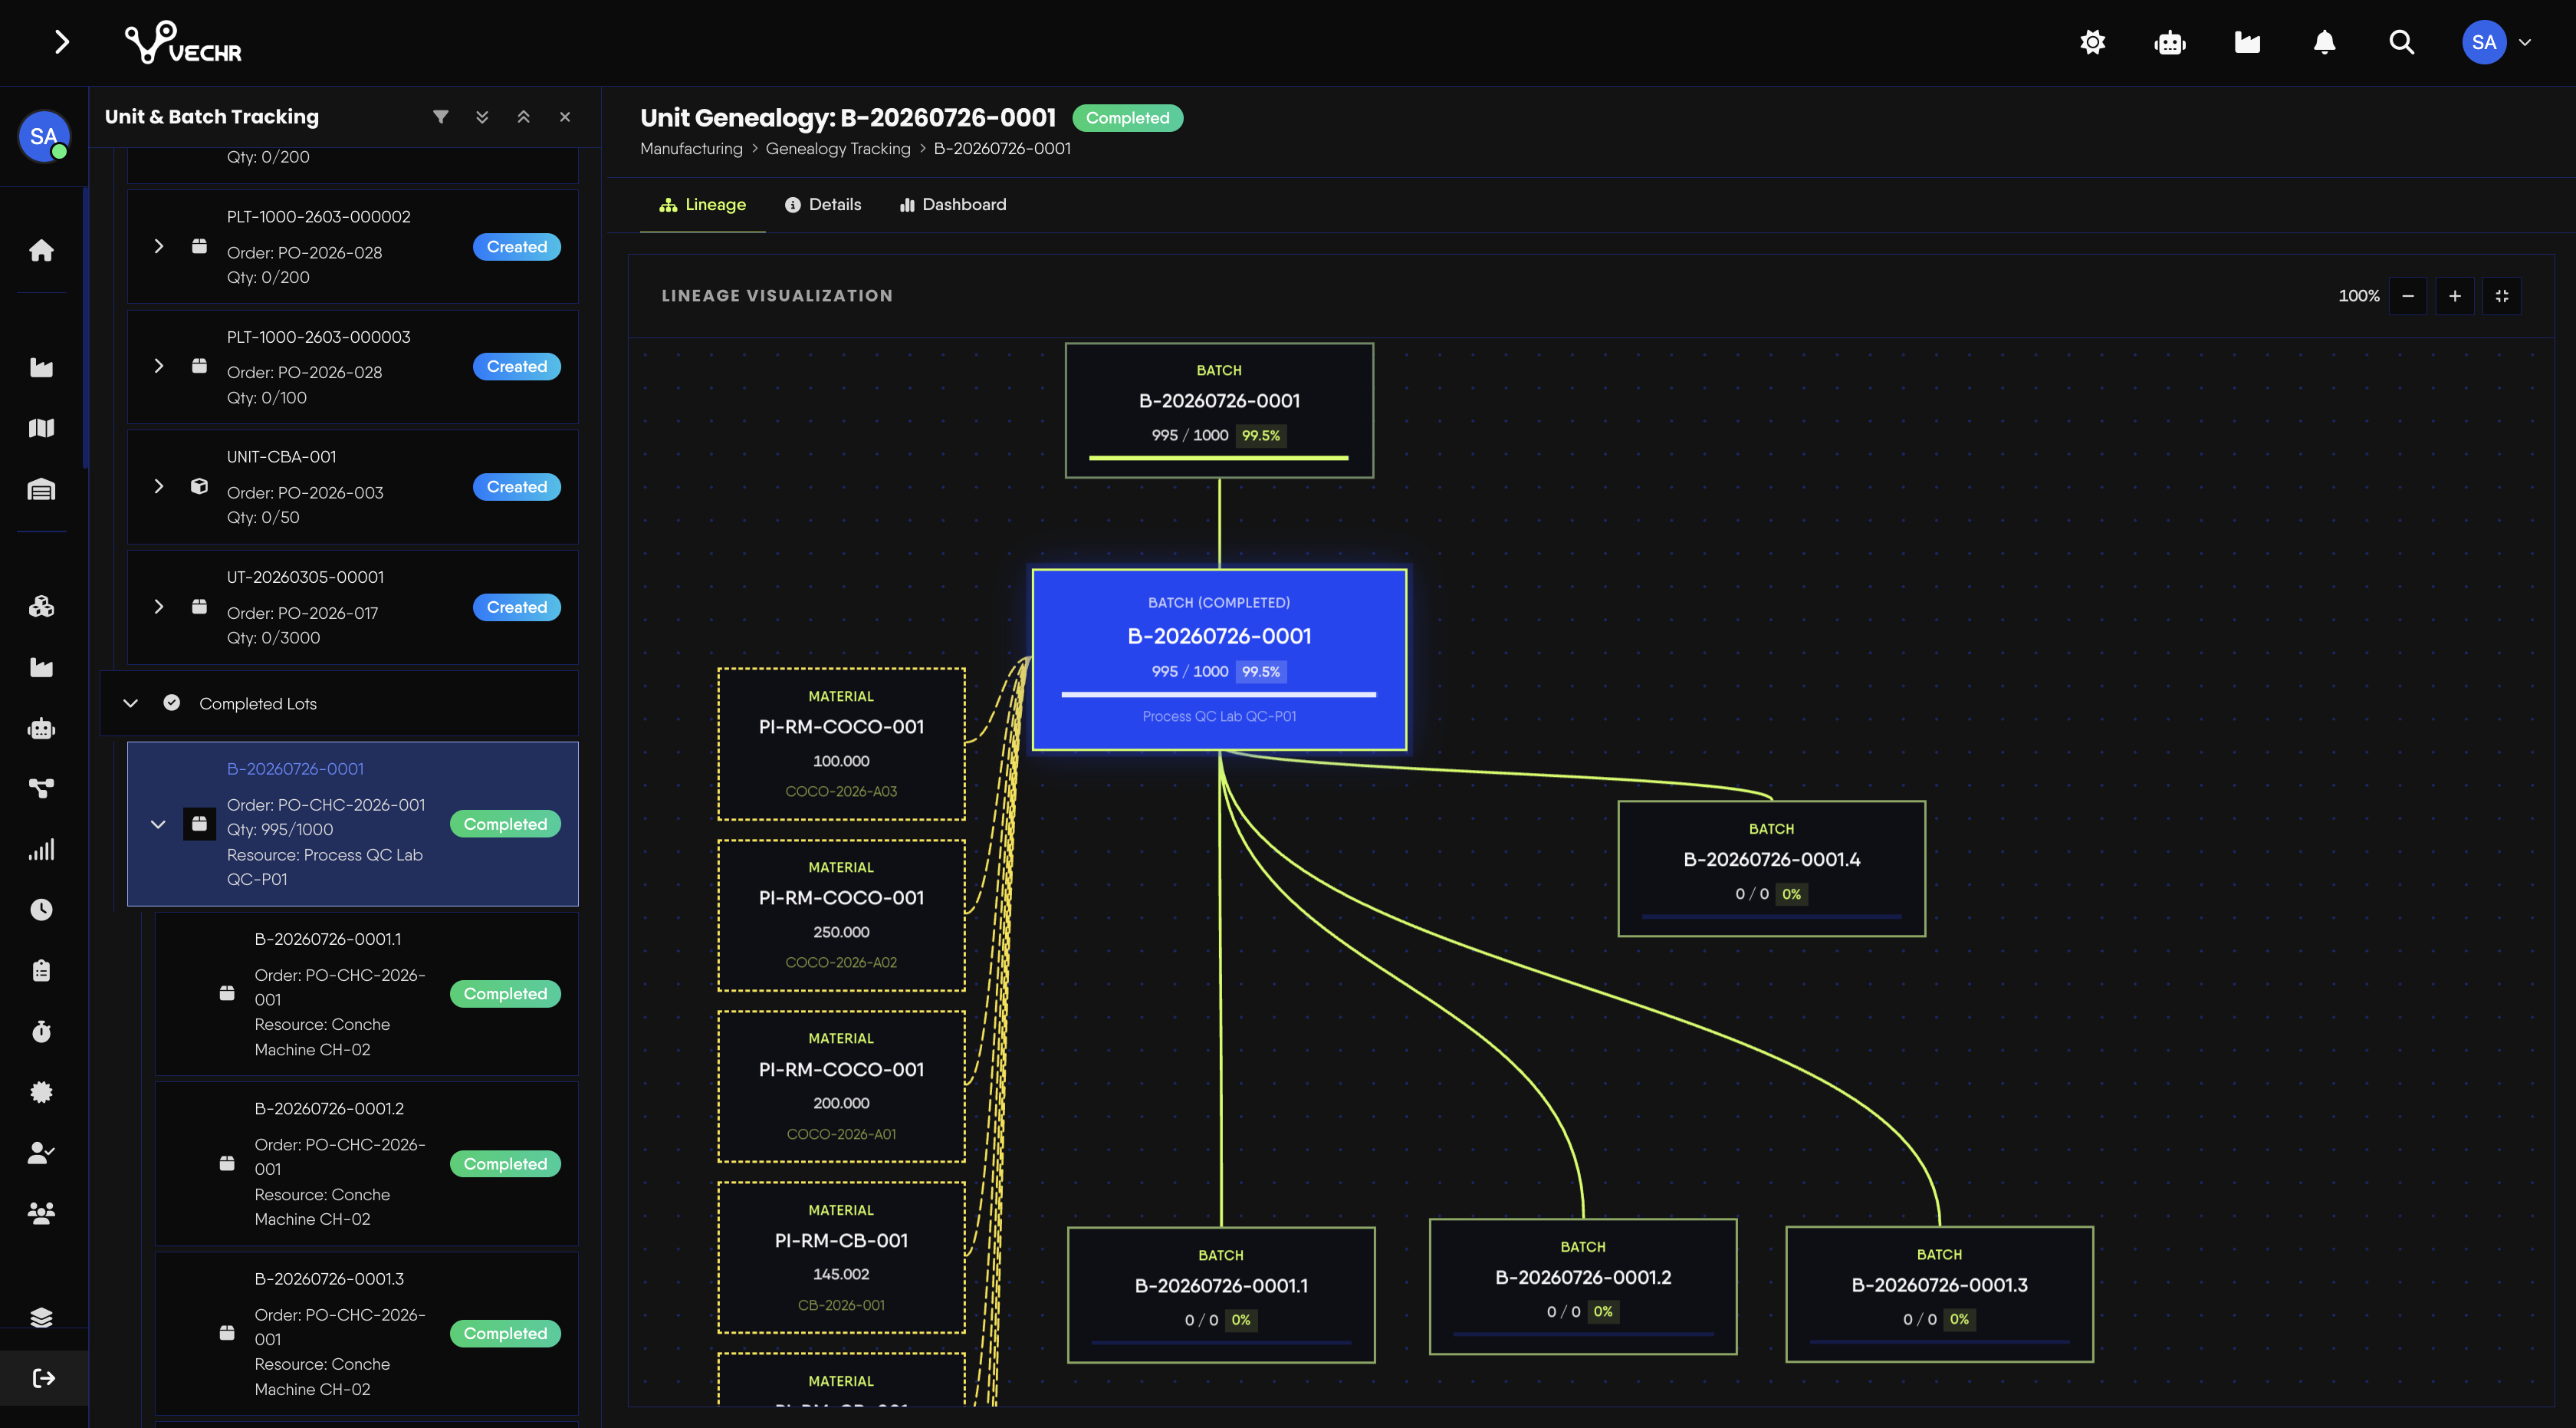2576x1428 pixels.
Task: Collapse the Completed Lots group
Action: point(130,703)
